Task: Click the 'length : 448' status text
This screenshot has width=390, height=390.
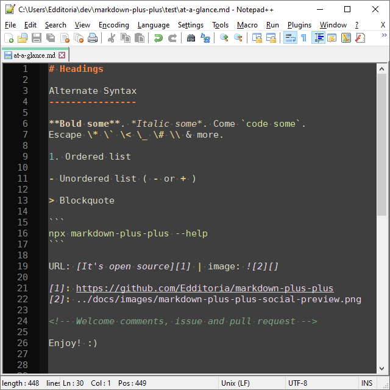Action: pos(20,383)
